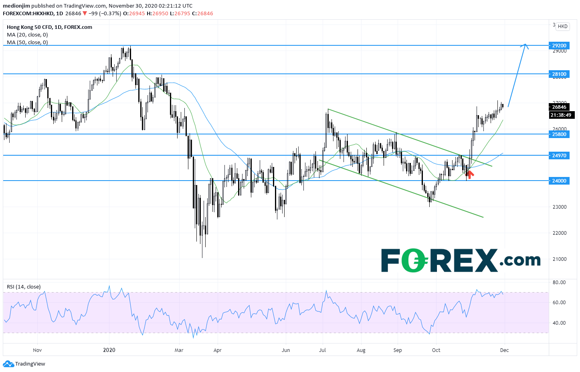Screen dimensions: 580x372
Task: Click the 40.00 RSI scale value
Action: [559, 323]
